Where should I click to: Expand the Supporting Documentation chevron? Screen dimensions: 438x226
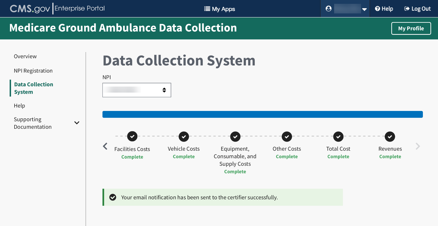[77, 123]
